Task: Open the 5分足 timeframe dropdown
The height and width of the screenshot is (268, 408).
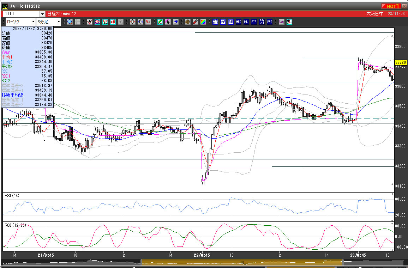Action: pos(59,22)
